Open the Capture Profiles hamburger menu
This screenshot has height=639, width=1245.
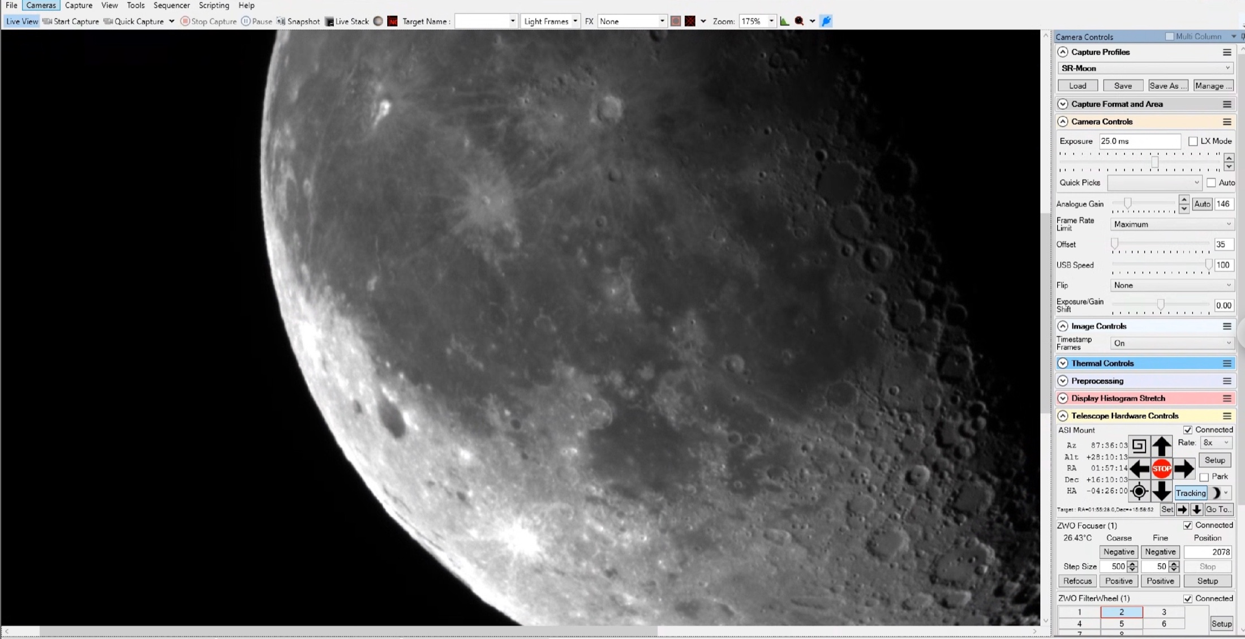pos(1227,52)
